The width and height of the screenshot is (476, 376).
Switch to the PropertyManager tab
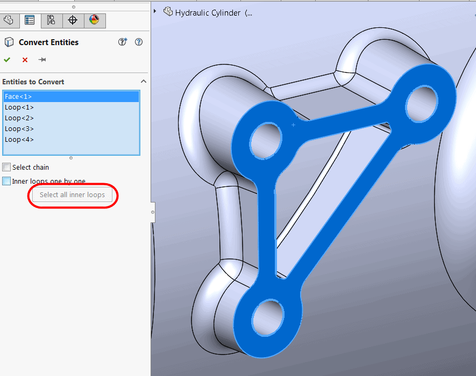[x=30, y=20]
